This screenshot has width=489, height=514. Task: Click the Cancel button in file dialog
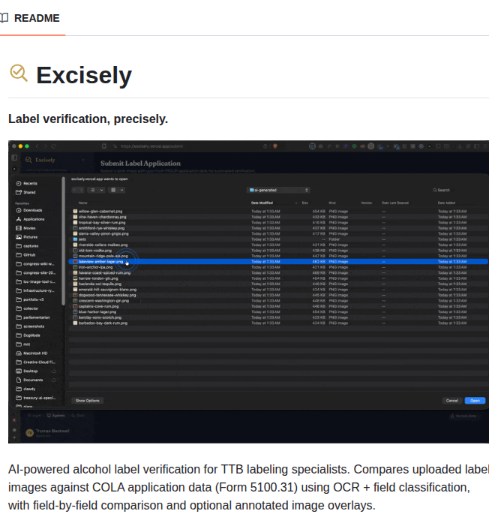coord(452,401)
